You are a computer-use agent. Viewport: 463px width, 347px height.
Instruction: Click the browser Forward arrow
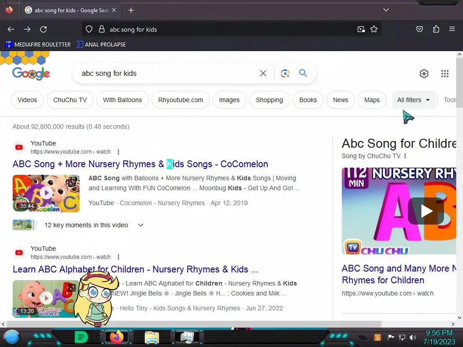pyautogui.click(x=27, y=29)
